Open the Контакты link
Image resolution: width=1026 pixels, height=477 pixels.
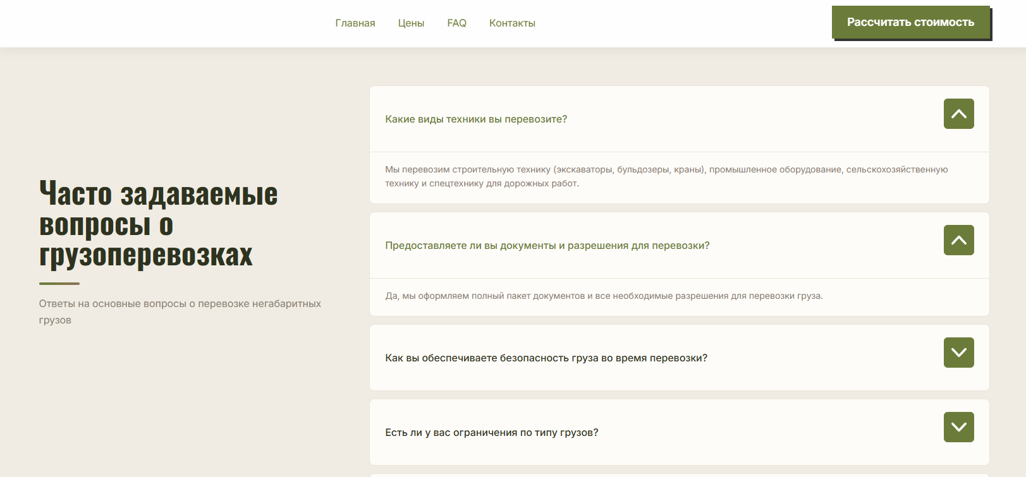[x=512, y=23]
